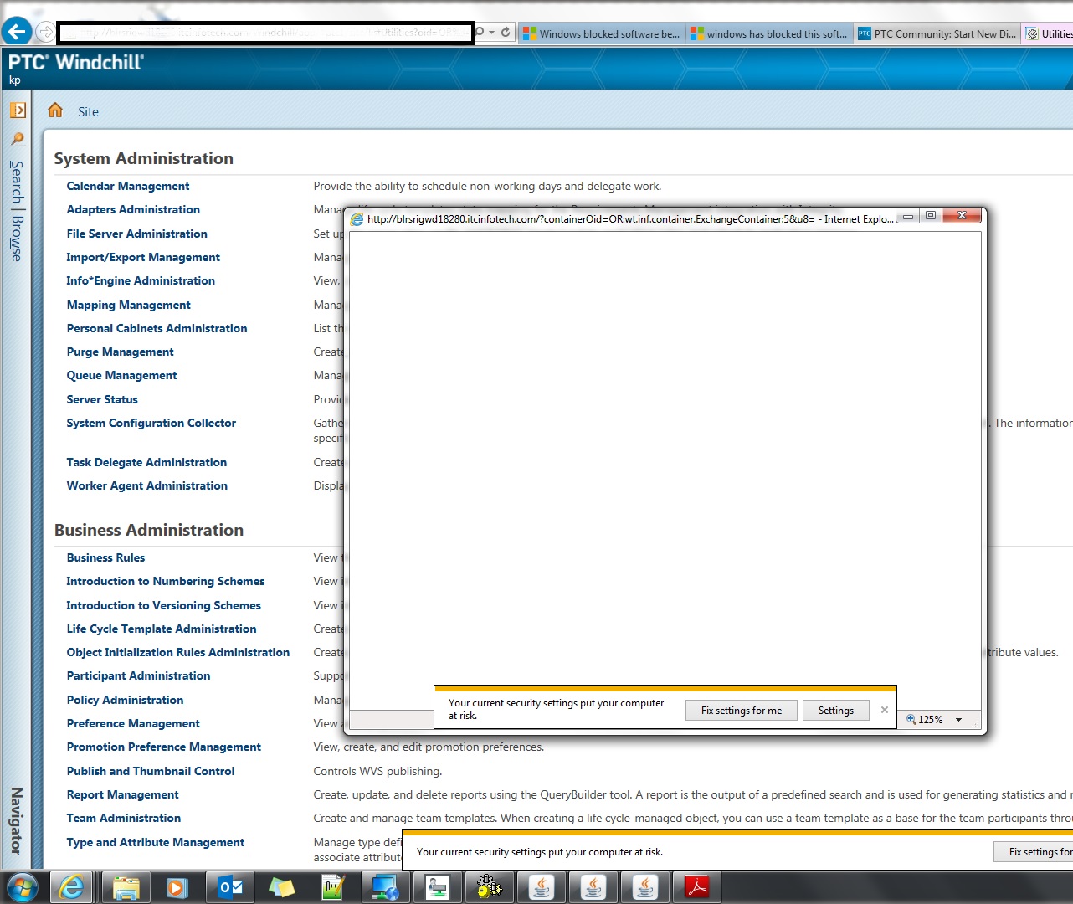Open the third Java taskbar icon

tap(645, 887)
